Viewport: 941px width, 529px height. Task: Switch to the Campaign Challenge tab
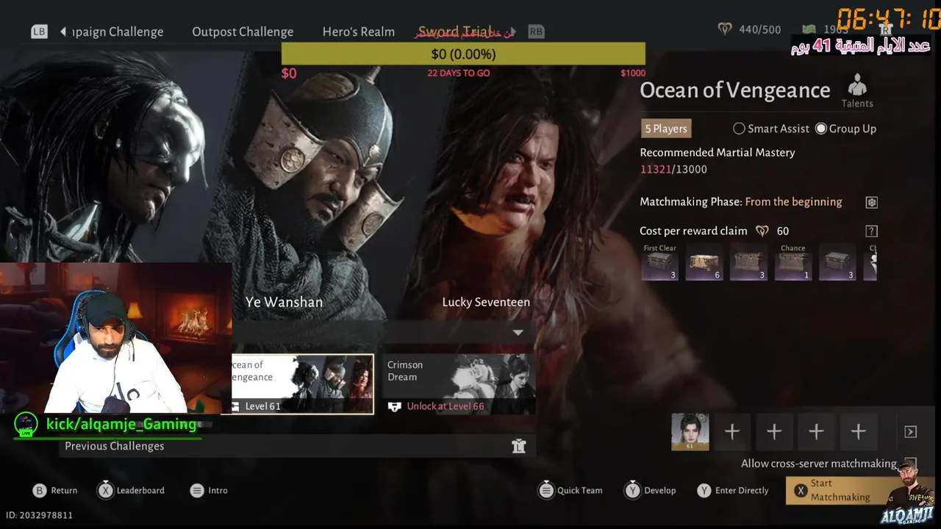click(118, 32)
